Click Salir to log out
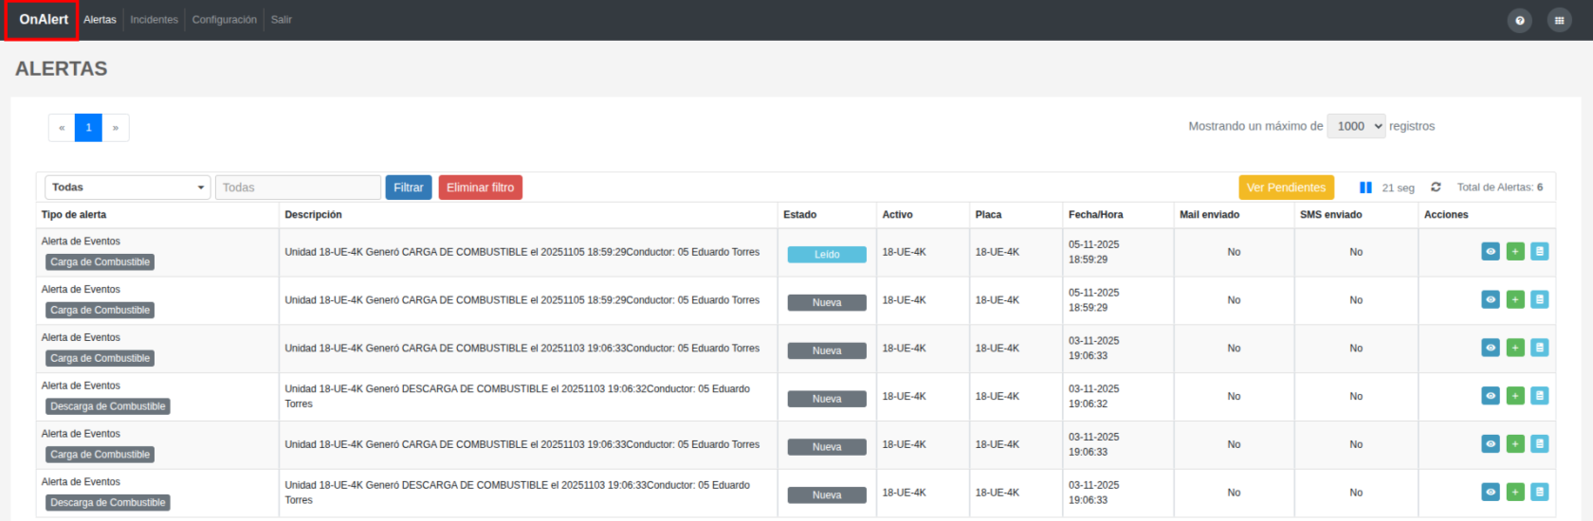The width and height of the screenshot is (1593, 521). 282,20
